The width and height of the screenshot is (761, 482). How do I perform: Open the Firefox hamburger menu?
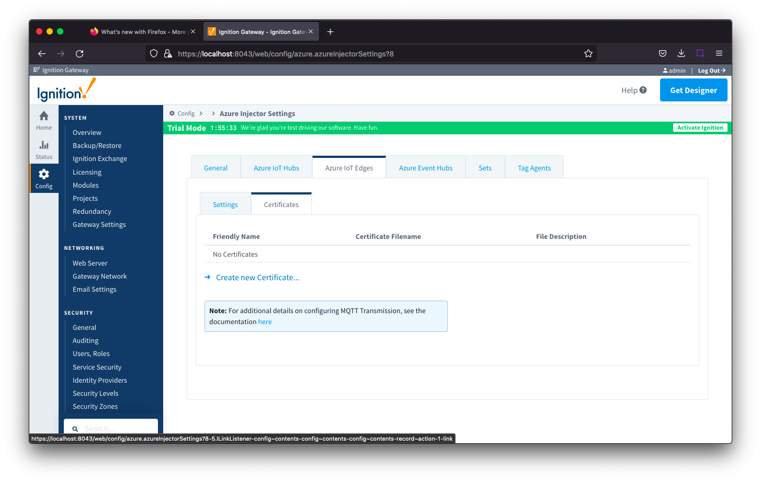coord(719,53)
